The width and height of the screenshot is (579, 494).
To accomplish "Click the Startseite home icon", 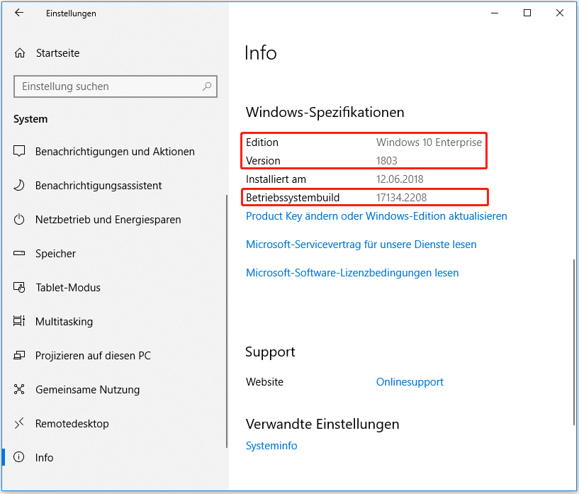I will coord(20,53).
